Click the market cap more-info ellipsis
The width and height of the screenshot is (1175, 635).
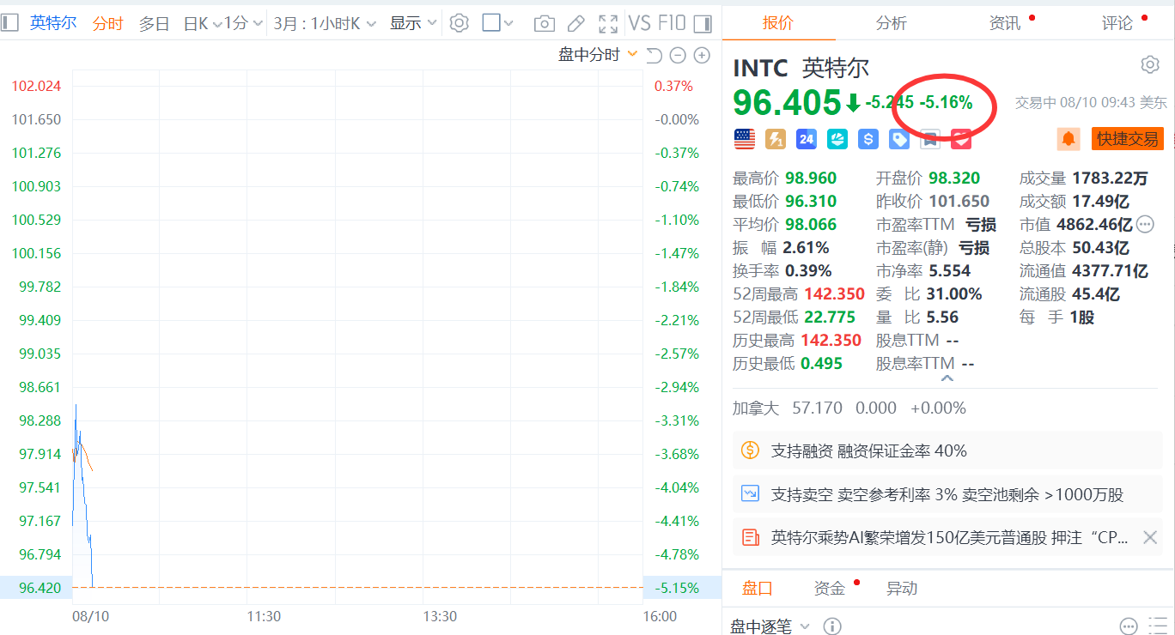pos(1145,225)
